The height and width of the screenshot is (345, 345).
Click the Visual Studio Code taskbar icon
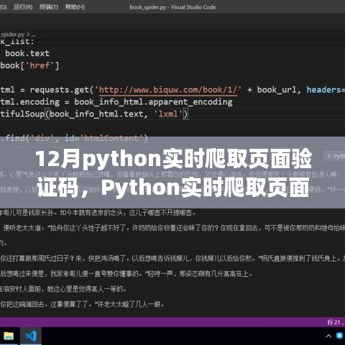(x=31, y=336)
